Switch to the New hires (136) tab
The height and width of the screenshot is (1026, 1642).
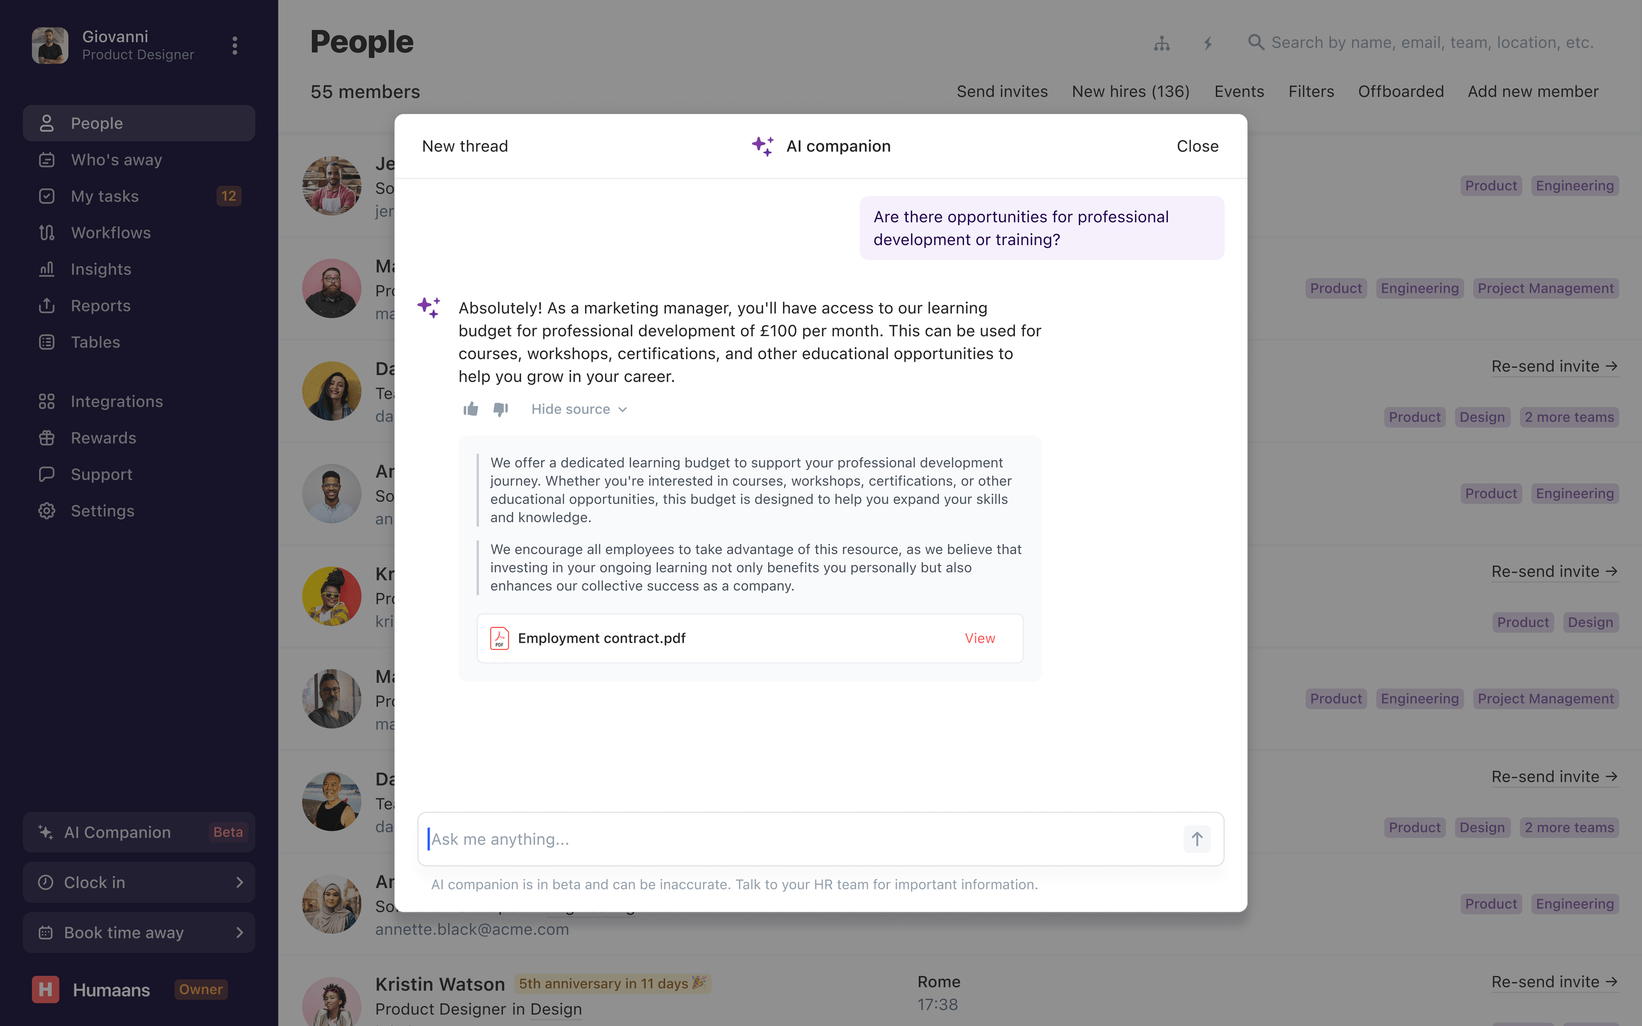(1130, 91)
